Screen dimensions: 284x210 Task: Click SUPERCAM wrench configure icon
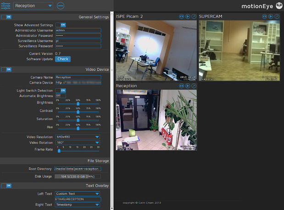(x=277, y=16)
